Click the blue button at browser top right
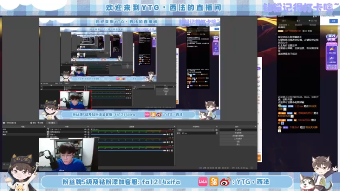Image resolution: width=340 pixels, height=191 pixels. (334, 21)
